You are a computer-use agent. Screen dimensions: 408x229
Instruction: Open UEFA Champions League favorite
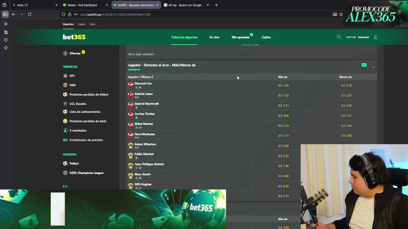(86, 173)
